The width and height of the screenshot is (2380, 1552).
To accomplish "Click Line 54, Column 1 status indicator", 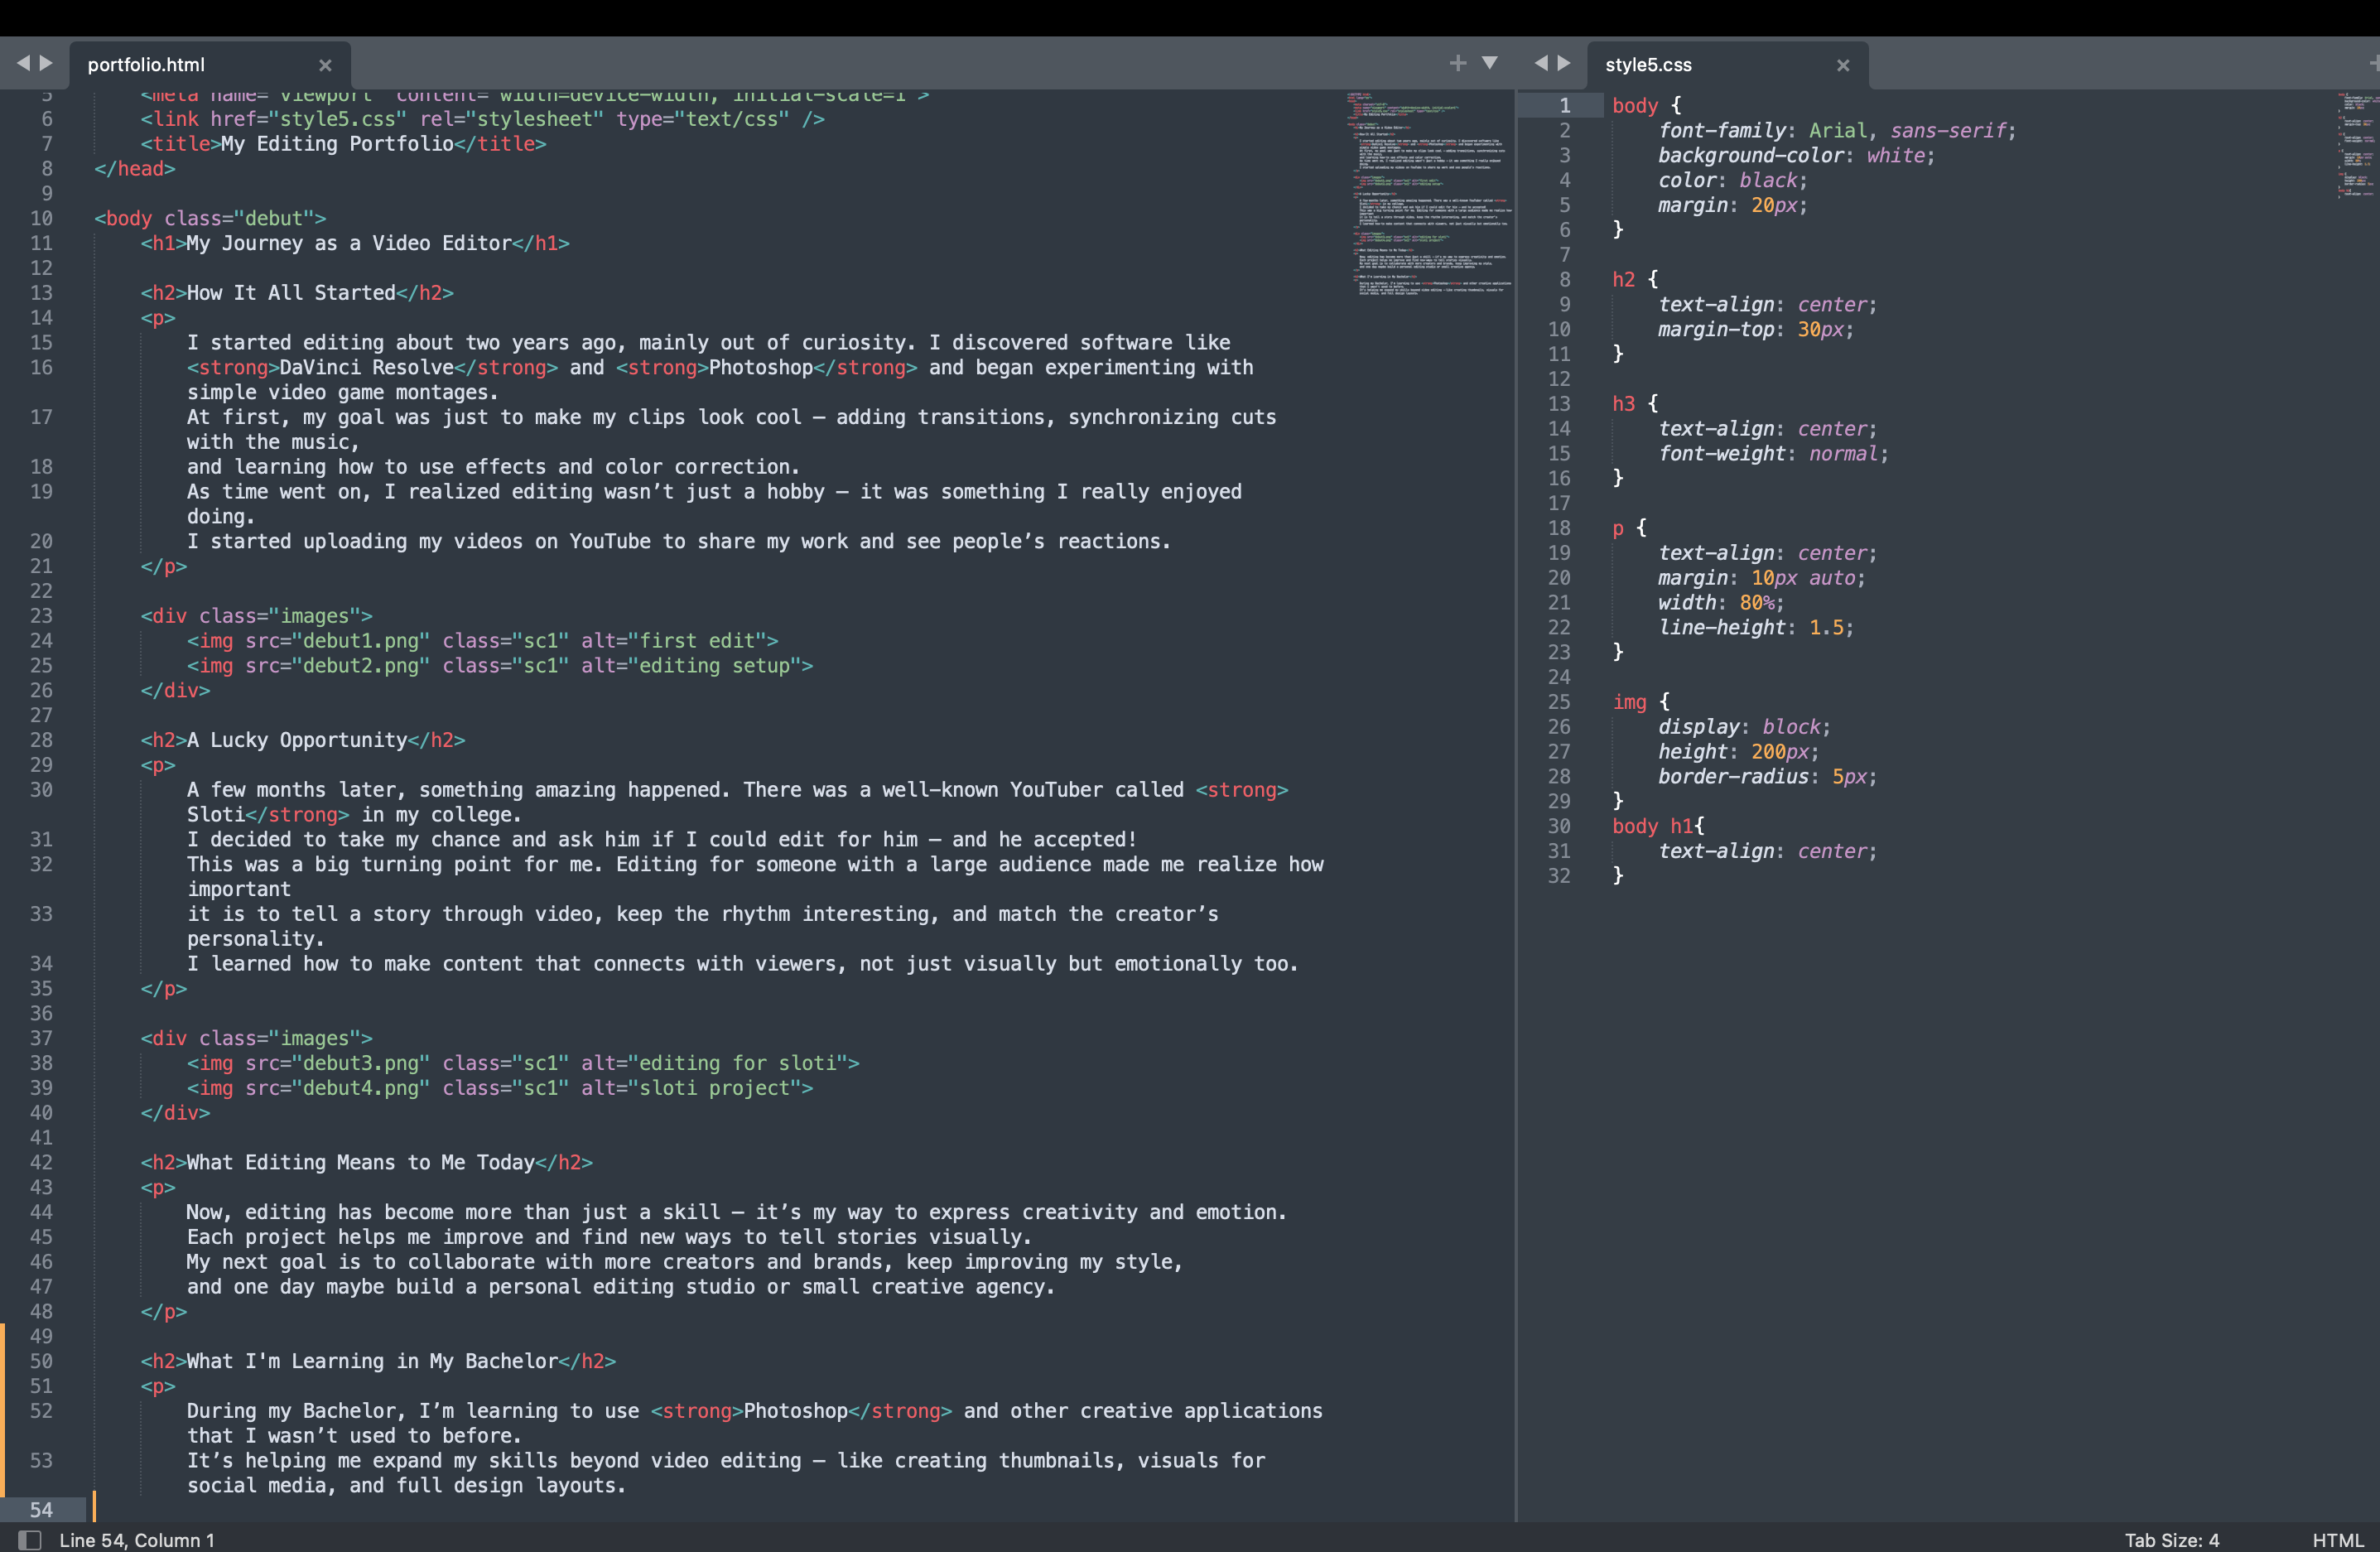I will click(x=137, y=1540).
